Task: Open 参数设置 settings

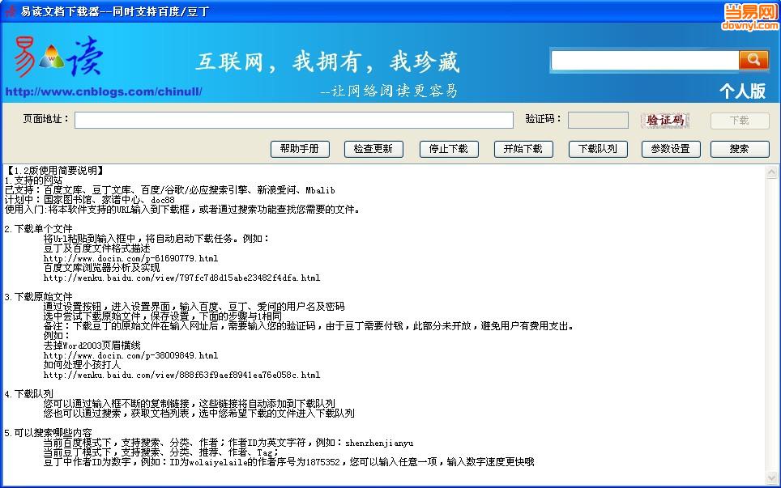Action: (x=671, y=149)
